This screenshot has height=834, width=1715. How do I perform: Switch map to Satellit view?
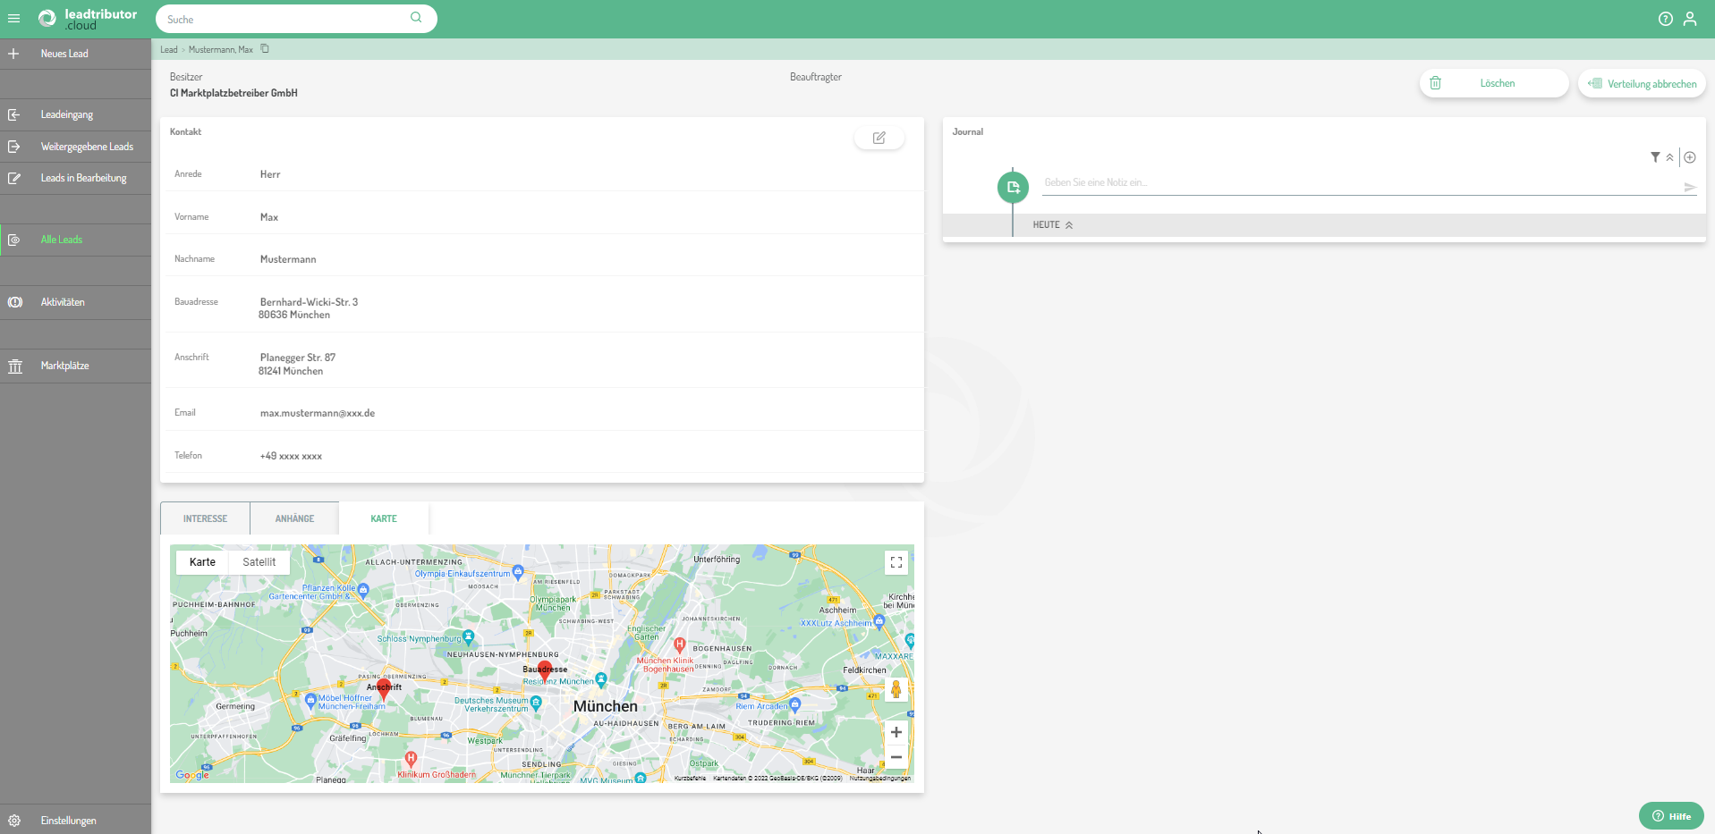pos(259,562)
